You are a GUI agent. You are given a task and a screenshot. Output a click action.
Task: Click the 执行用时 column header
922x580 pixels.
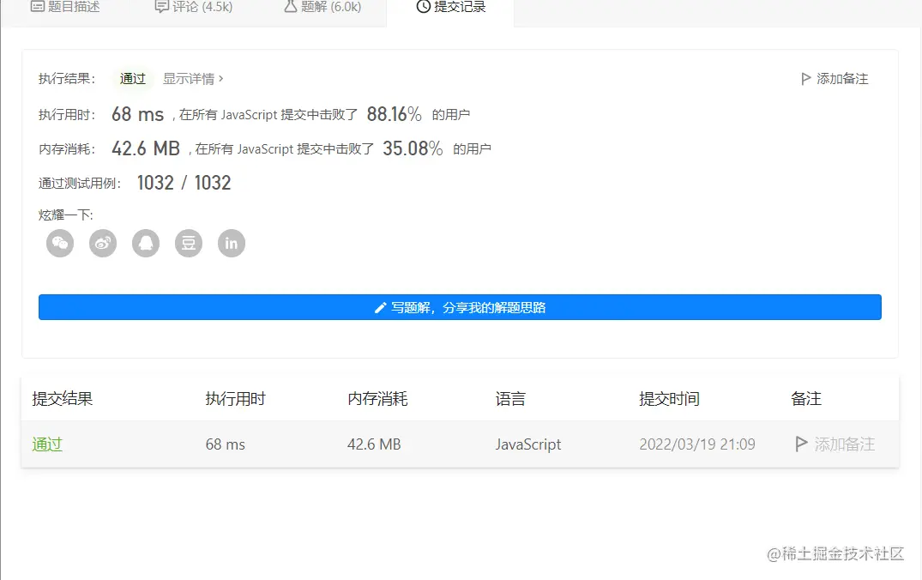[235, 399]
